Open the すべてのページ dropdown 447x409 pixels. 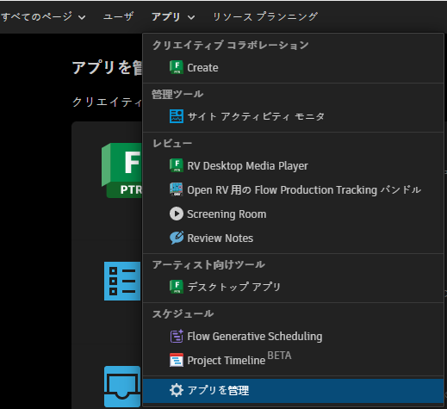pyautogui.click(x=43, y=16)
